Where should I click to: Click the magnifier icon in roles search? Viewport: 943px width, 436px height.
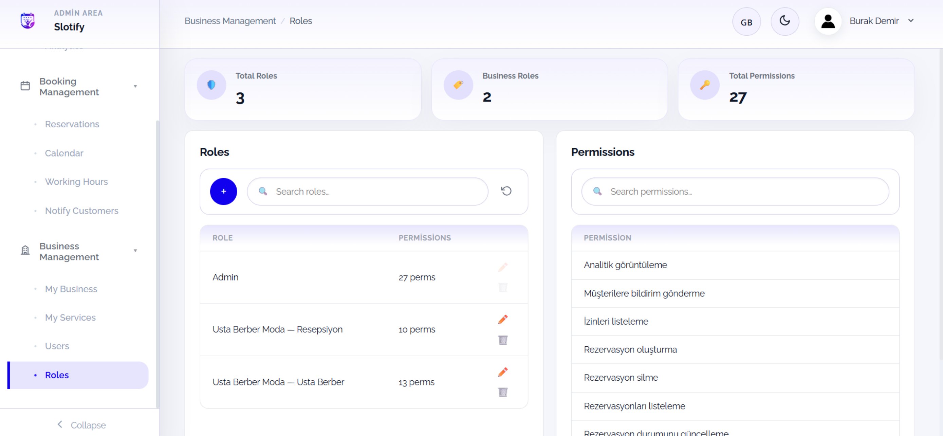(x=263, y=192)
